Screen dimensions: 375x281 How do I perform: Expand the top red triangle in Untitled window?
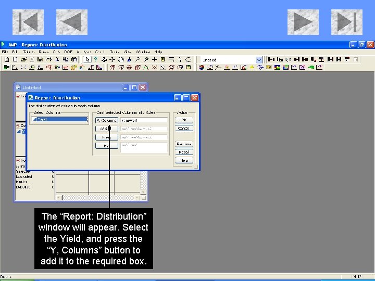[x=18, y=96]
